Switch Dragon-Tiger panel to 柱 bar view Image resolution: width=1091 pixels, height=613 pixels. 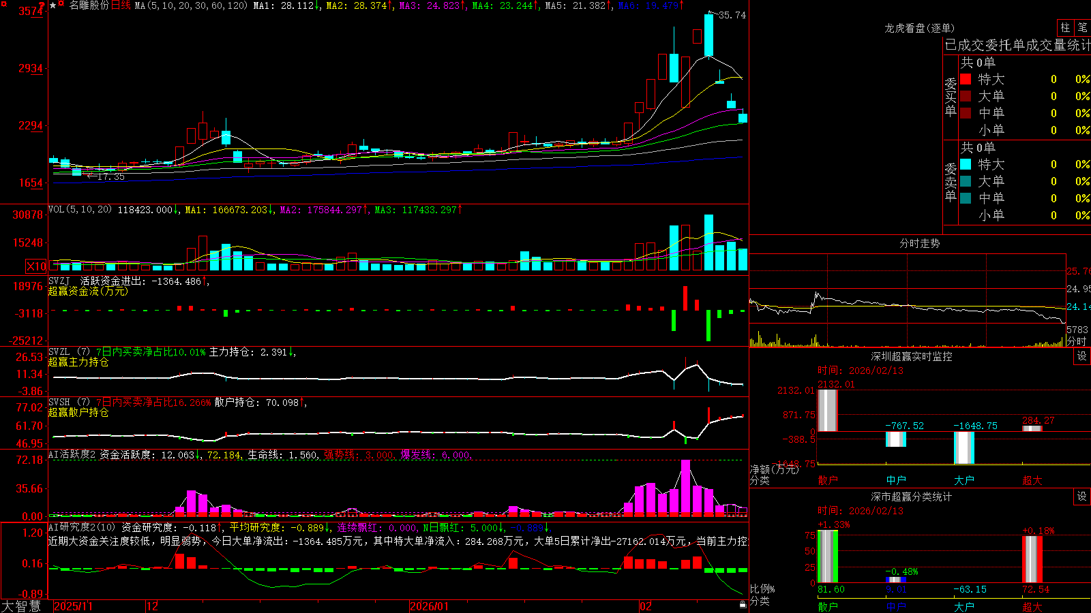pyautogui.click(x=1065, y=28)
